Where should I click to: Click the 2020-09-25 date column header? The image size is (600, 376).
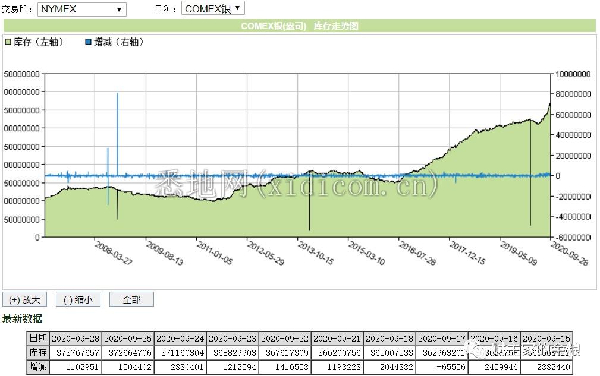128,339
